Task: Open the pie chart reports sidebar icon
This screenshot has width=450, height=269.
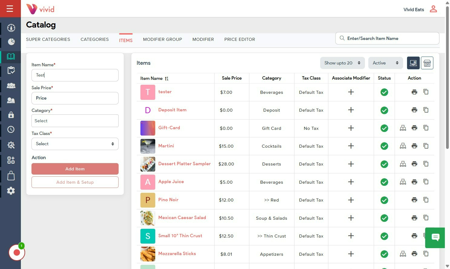Action: pos(11,41)
